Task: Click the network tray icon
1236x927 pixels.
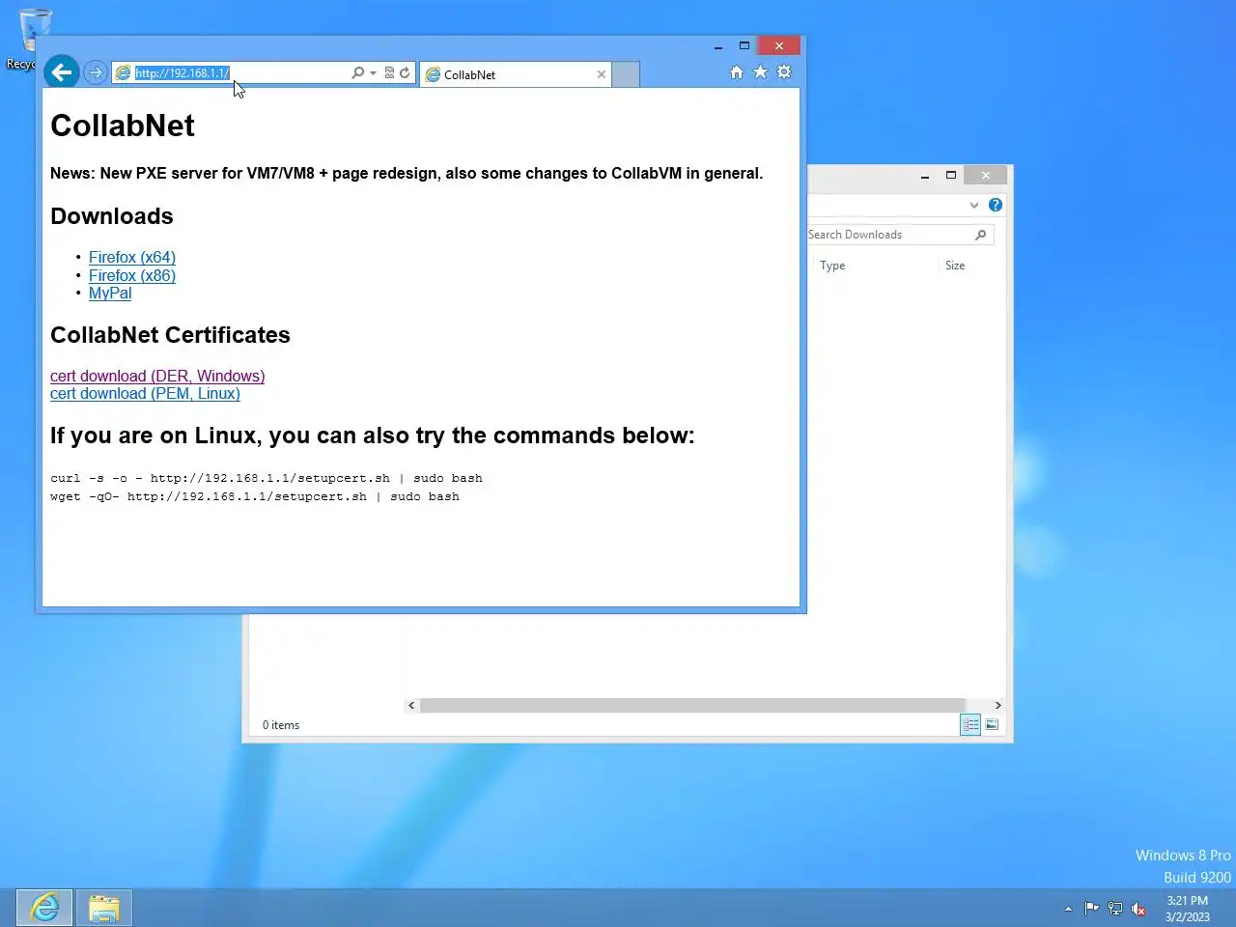Action: coord(1115,909)
